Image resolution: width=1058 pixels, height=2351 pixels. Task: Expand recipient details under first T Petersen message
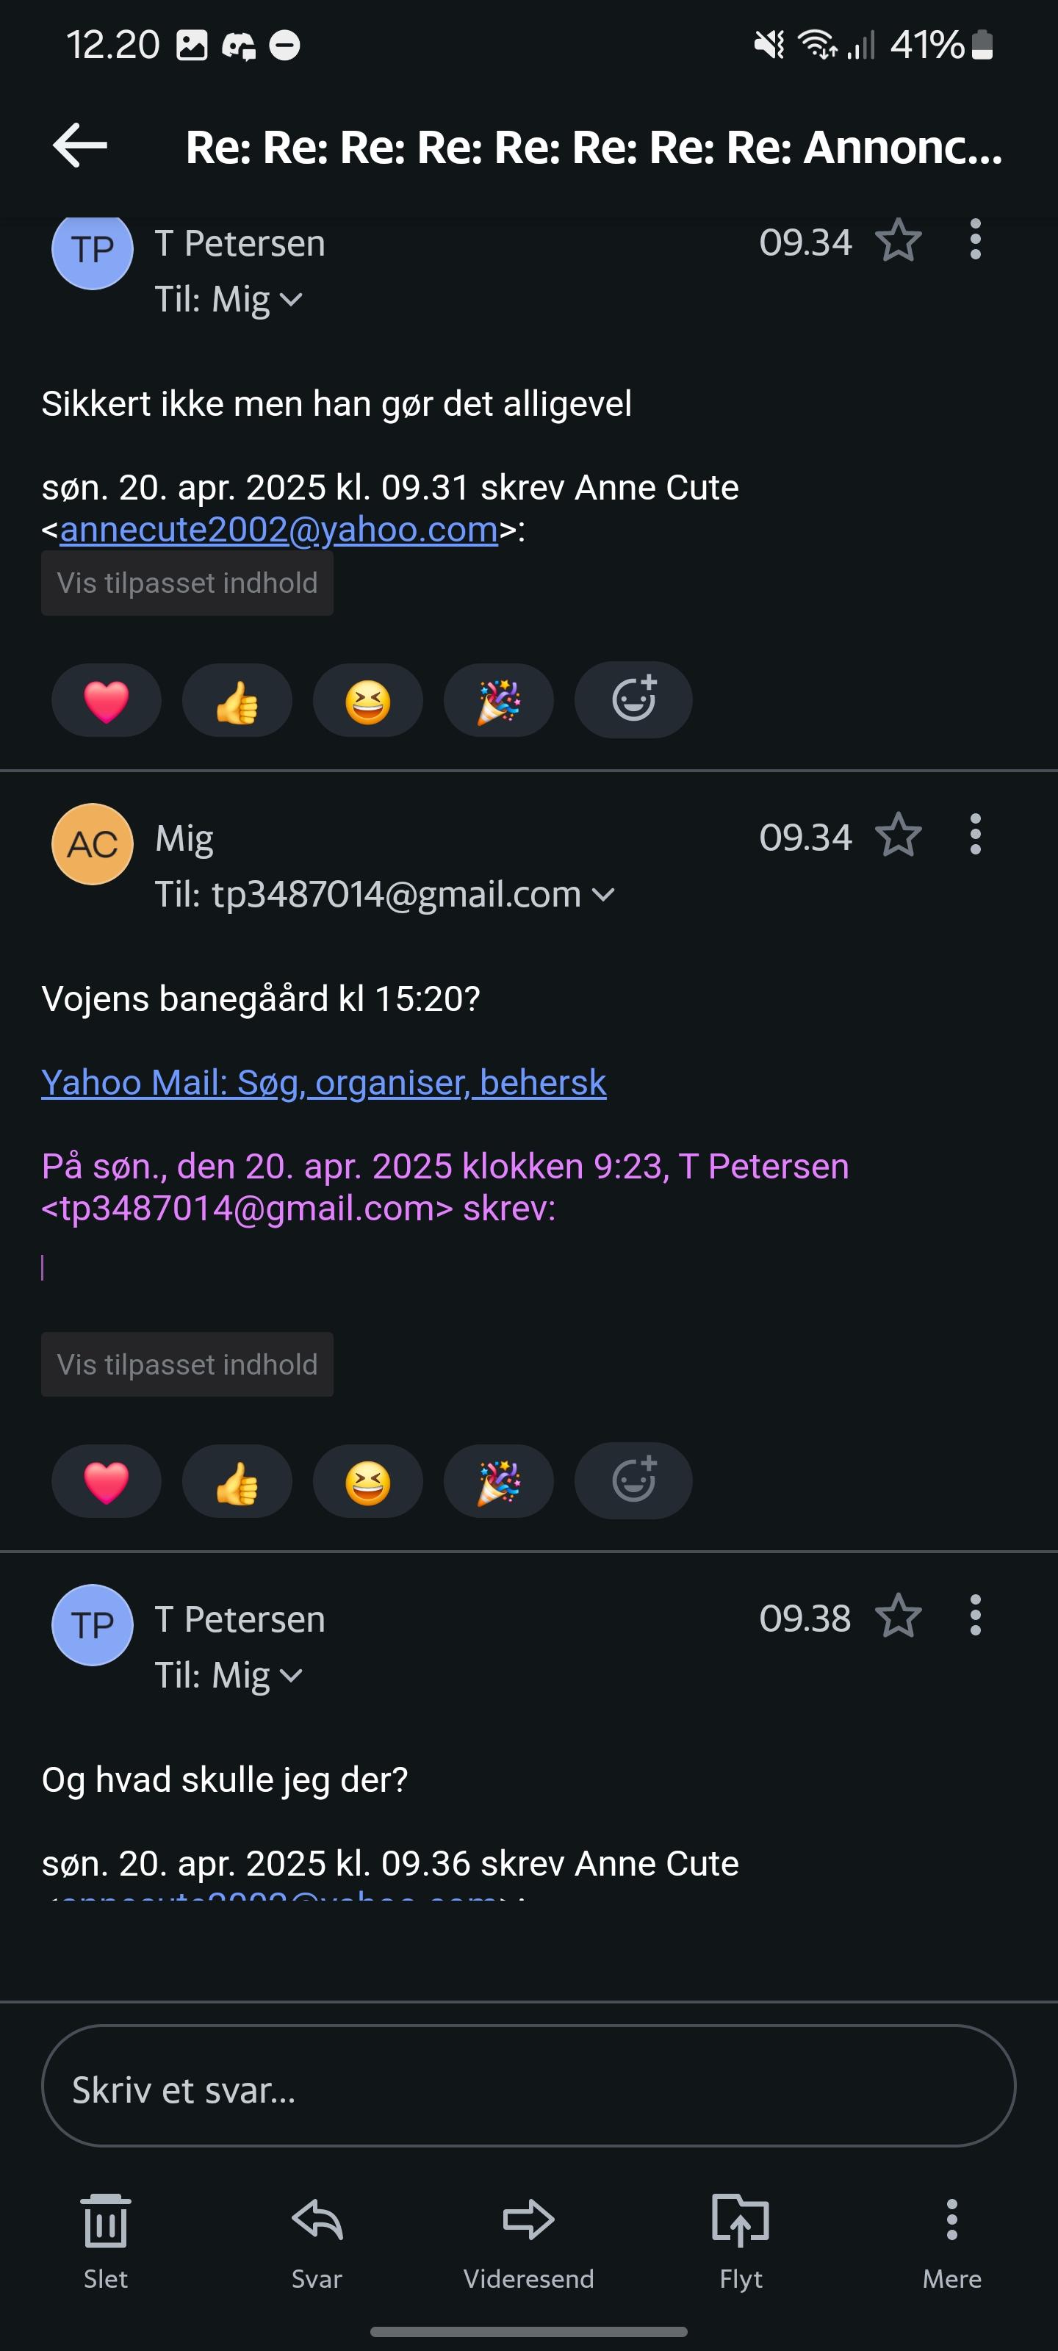[290, 300]
